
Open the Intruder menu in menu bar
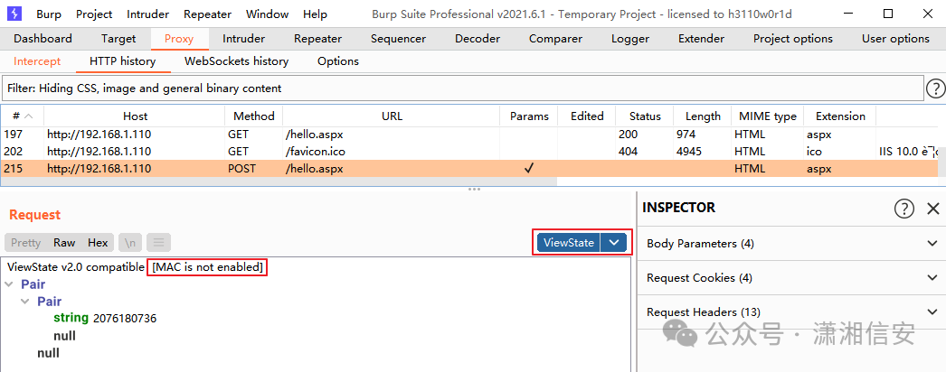click(147, 14)
